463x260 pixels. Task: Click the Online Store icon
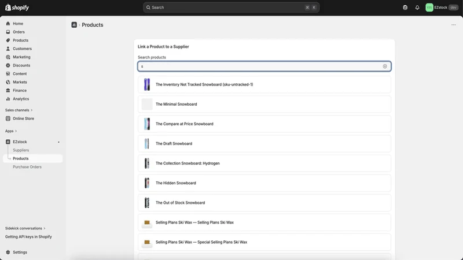(8, 118)
